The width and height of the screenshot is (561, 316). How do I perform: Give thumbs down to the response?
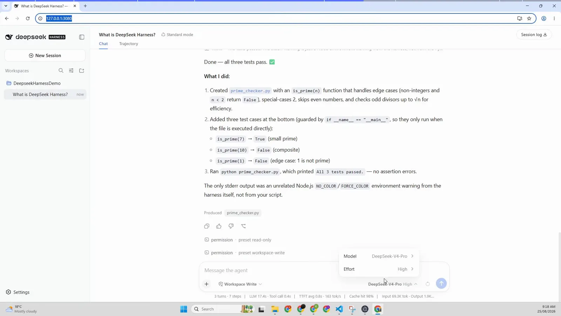[x=231, y=226]
